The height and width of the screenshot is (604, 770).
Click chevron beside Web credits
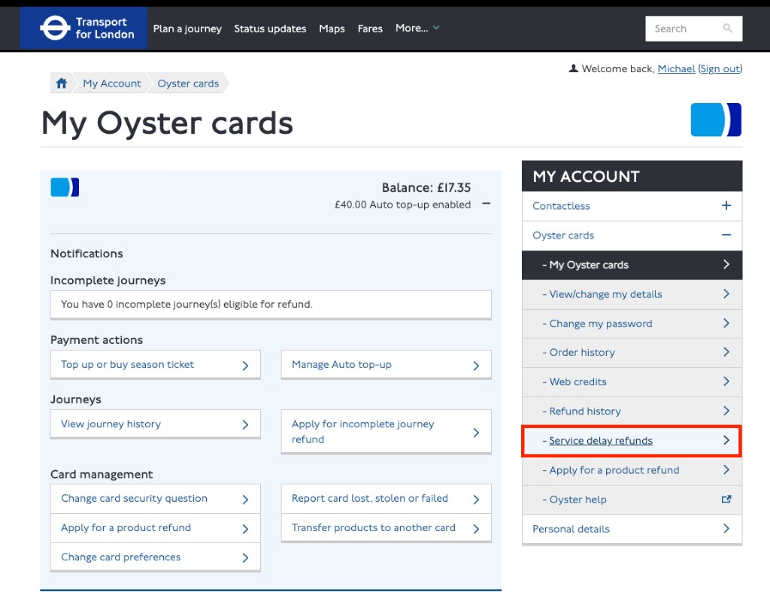coord(726,381)
